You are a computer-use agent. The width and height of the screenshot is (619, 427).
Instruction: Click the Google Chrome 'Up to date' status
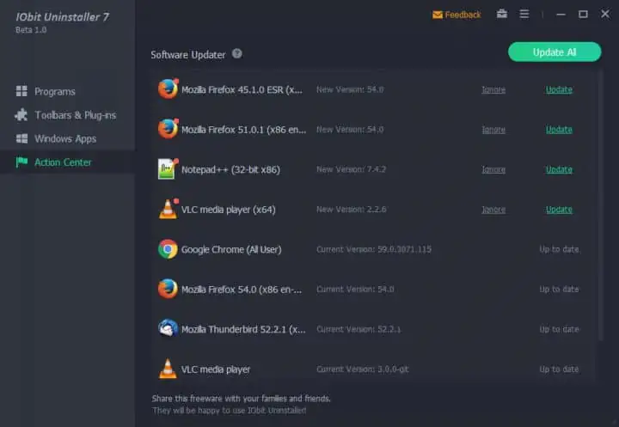tap(559, 249)
